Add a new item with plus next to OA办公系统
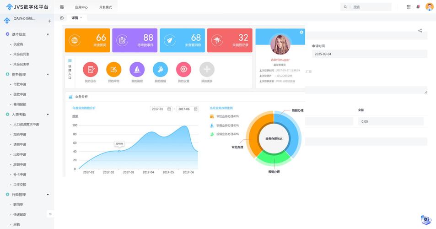 tap(49, 21)
